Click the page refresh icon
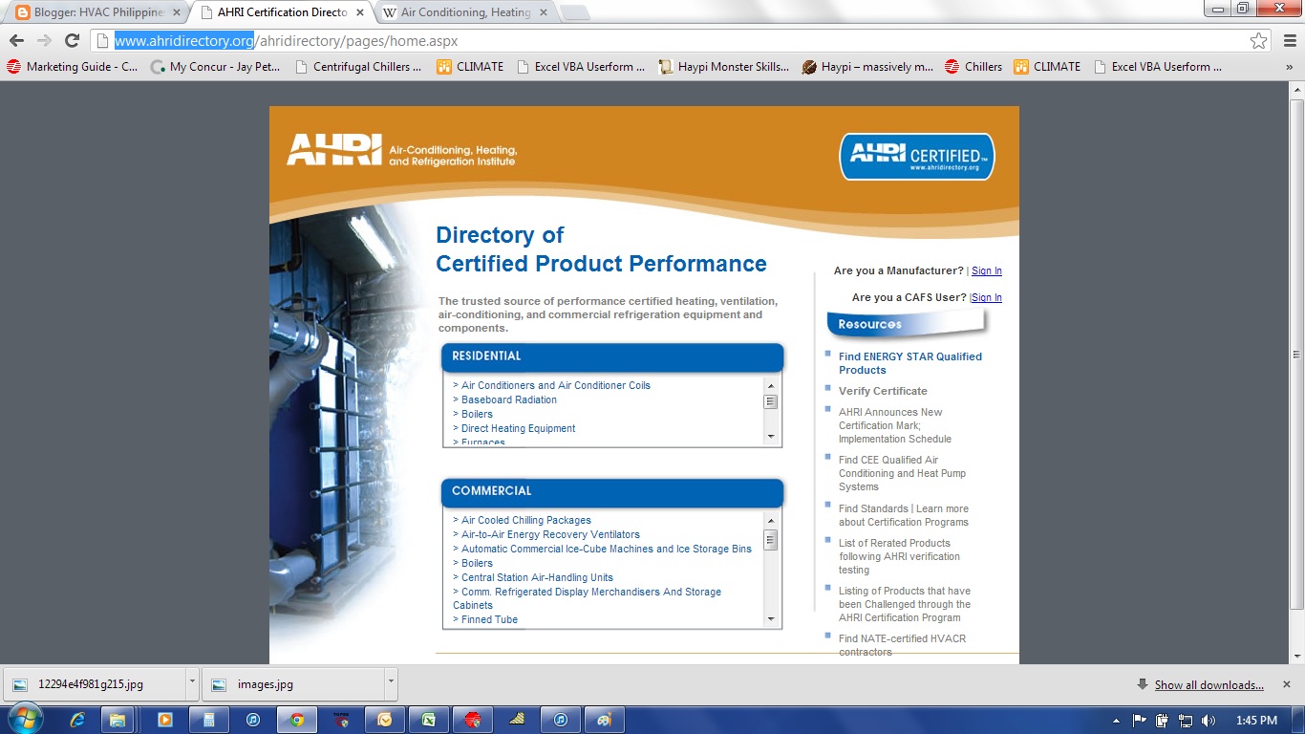The width and height of the screenshot is (1305, 734). [x=72, y=41]
